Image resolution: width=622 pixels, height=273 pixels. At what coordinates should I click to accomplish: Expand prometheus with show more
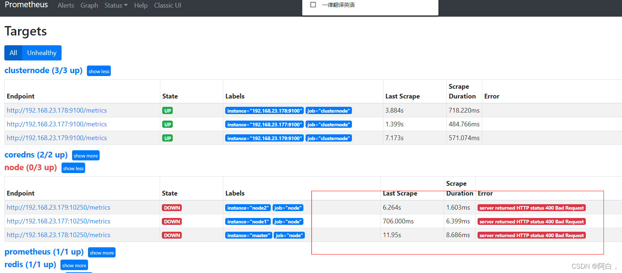pos(102,252)
